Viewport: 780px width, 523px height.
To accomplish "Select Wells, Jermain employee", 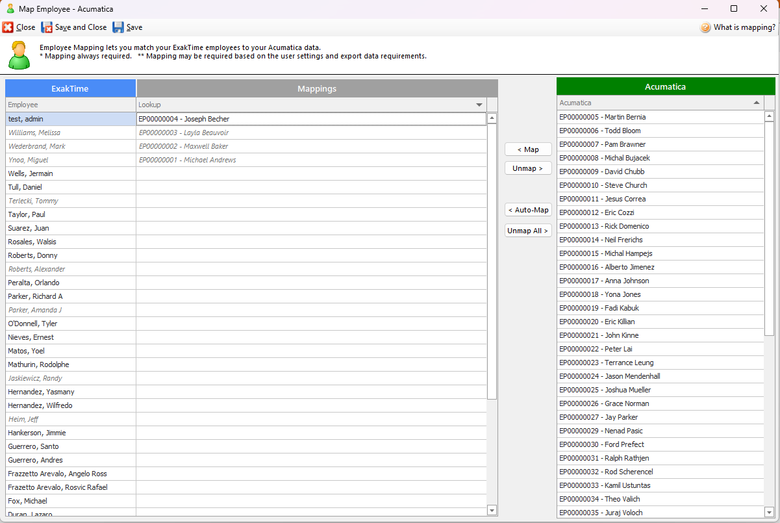I will (71, 173).
